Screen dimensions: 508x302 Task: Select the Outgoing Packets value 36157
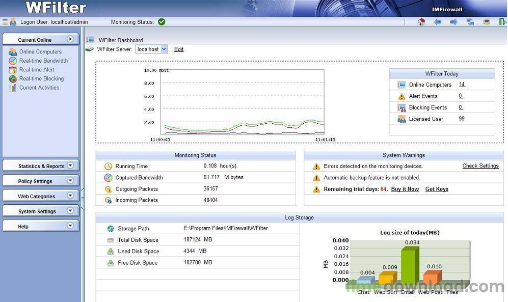(x=210, y=188)
